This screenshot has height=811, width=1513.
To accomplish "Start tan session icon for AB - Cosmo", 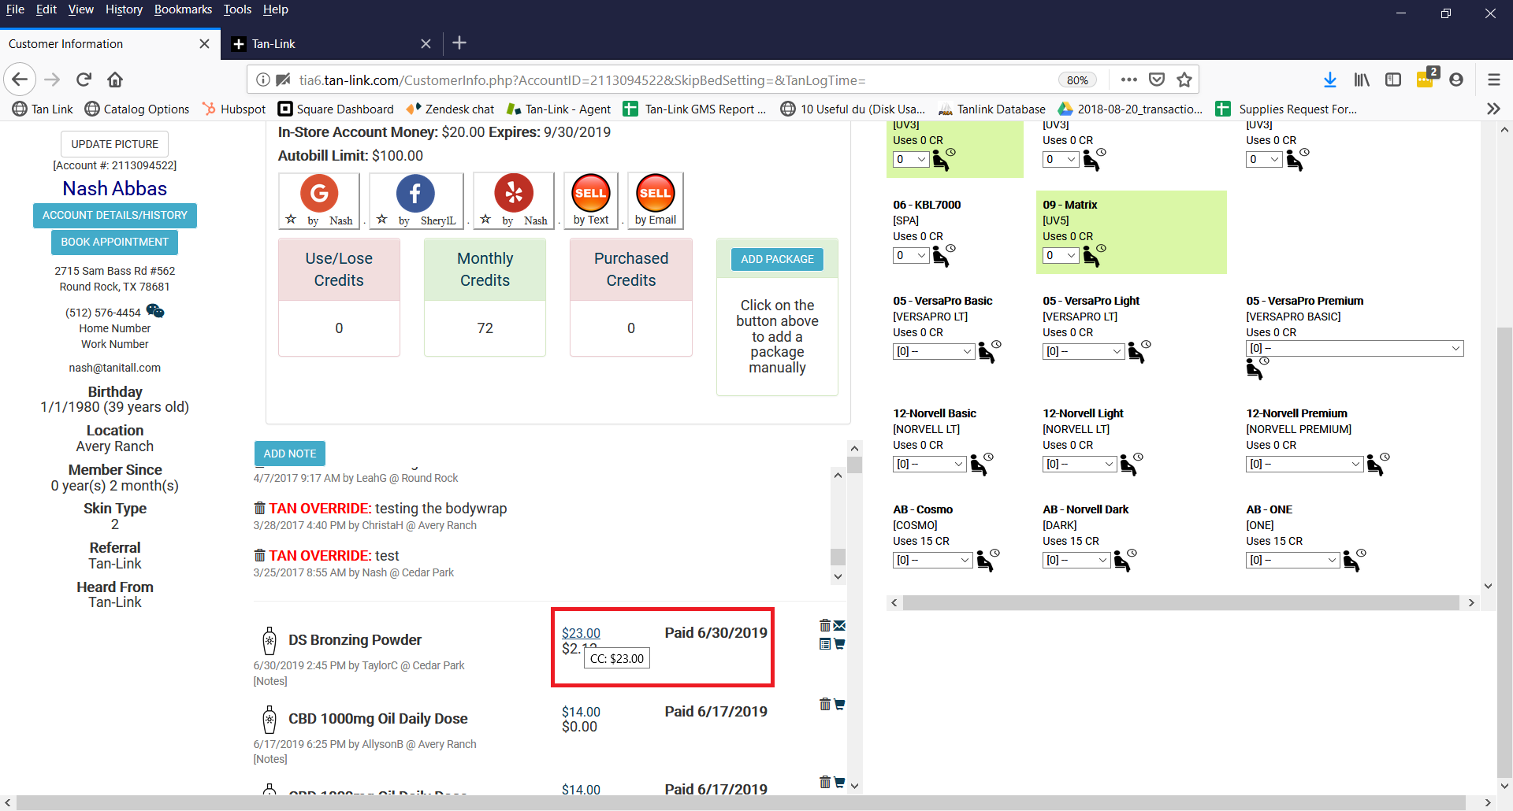I will click(x=987, y=560).
